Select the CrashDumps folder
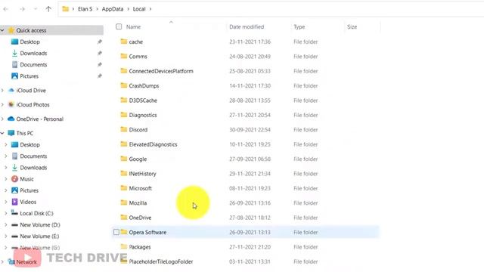Screen dimensions: 484x272 144,85
